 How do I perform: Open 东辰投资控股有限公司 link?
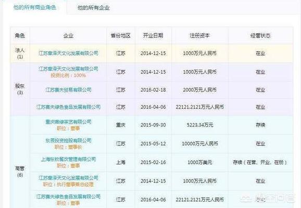click(68, 140)
